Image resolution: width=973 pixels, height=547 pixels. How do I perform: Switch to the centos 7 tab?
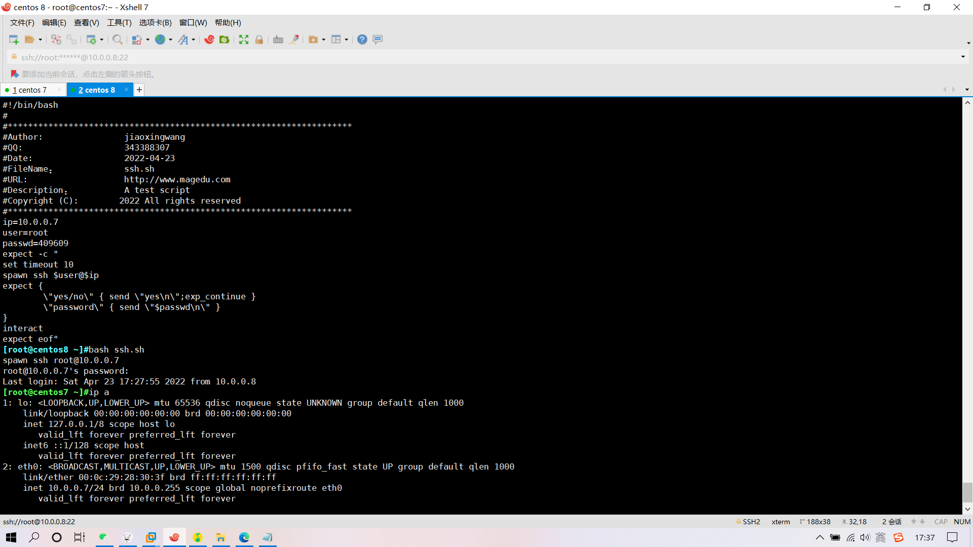tap(30, 90)
